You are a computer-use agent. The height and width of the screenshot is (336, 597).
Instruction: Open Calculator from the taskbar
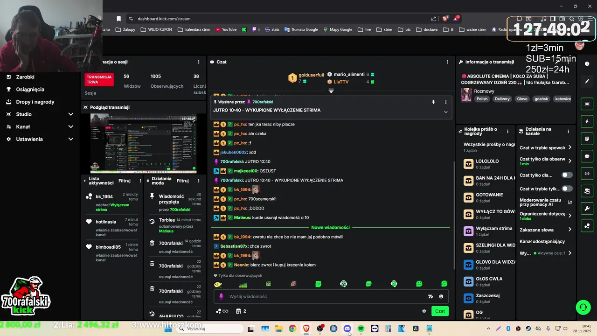click(x=388, y=329)
